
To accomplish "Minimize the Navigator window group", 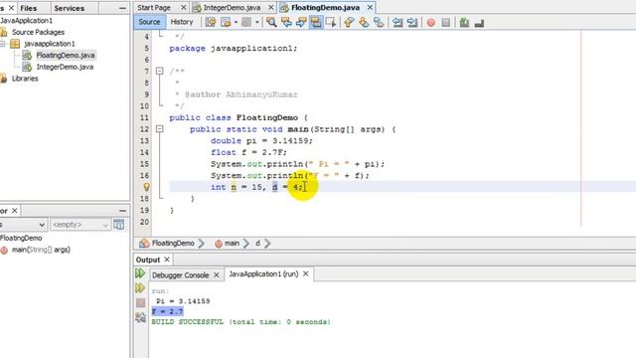I will point(122,211).
